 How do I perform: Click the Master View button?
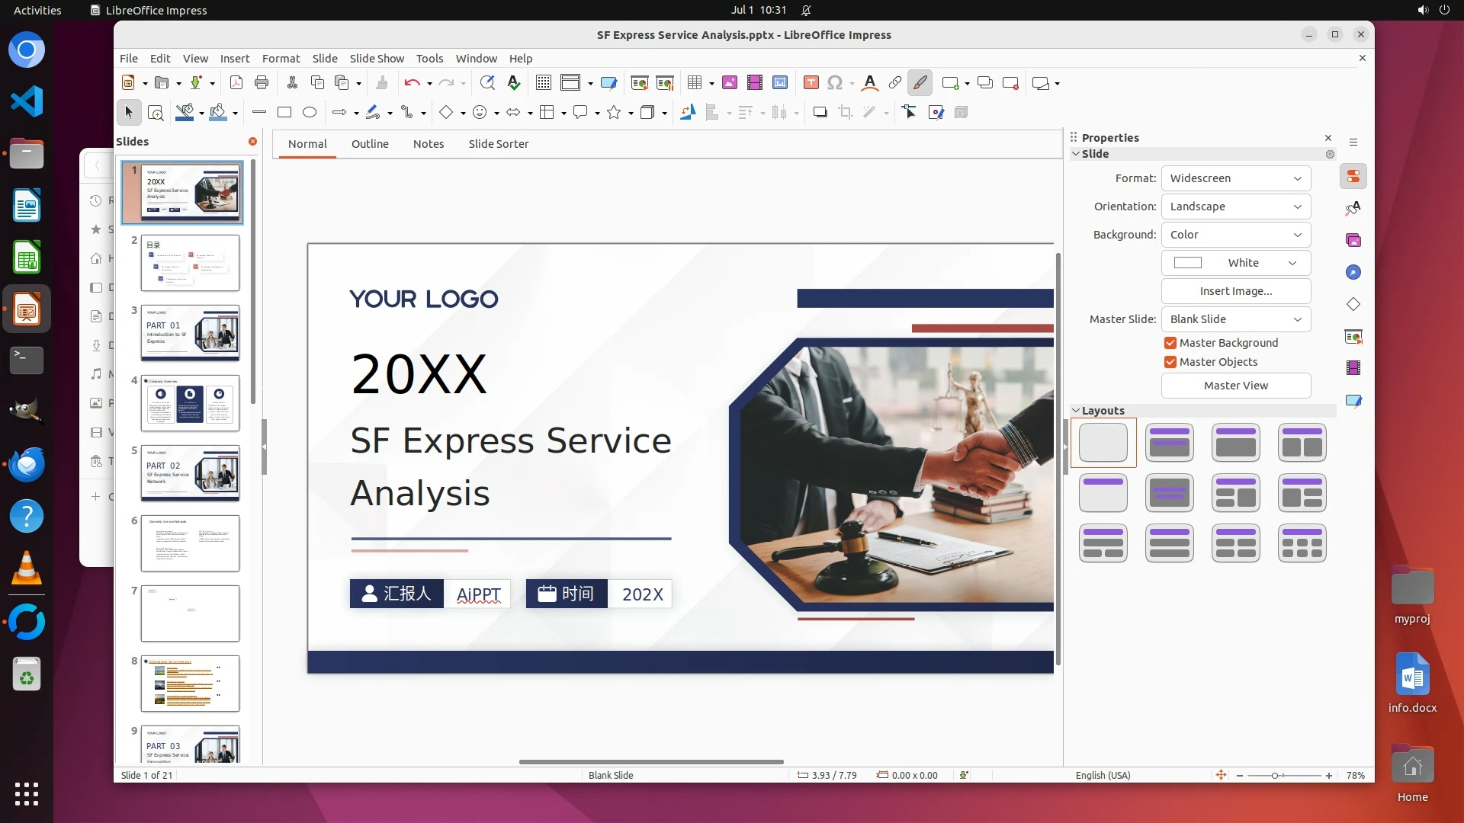(x=1235, y=386)
